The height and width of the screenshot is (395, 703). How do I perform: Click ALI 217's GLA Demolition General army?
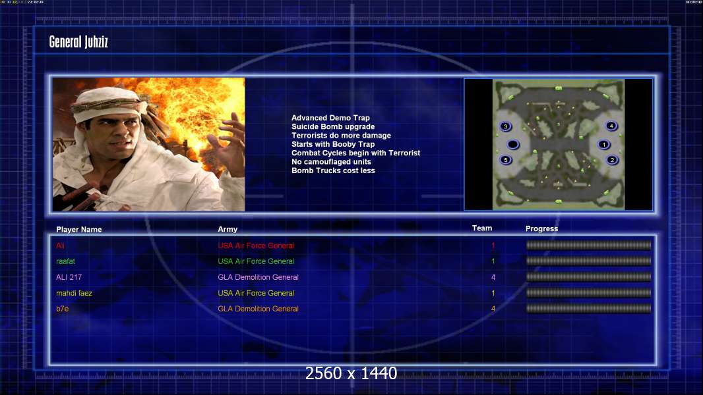tap(259, 277)
